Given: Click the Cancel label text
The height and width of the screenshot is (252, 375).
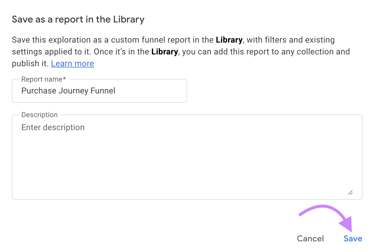Looking at the screenshot, I should click(310, 238).
